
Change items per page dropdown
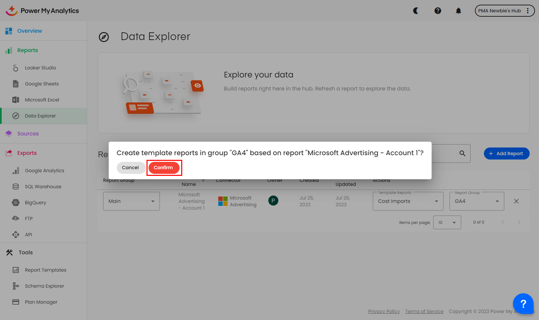[447, 223]
